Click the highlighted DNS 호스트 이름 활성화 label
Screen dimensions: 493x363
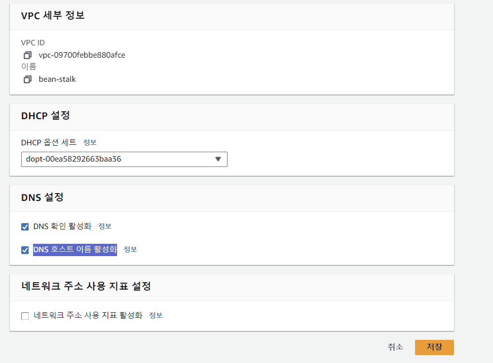pos(75,250)
